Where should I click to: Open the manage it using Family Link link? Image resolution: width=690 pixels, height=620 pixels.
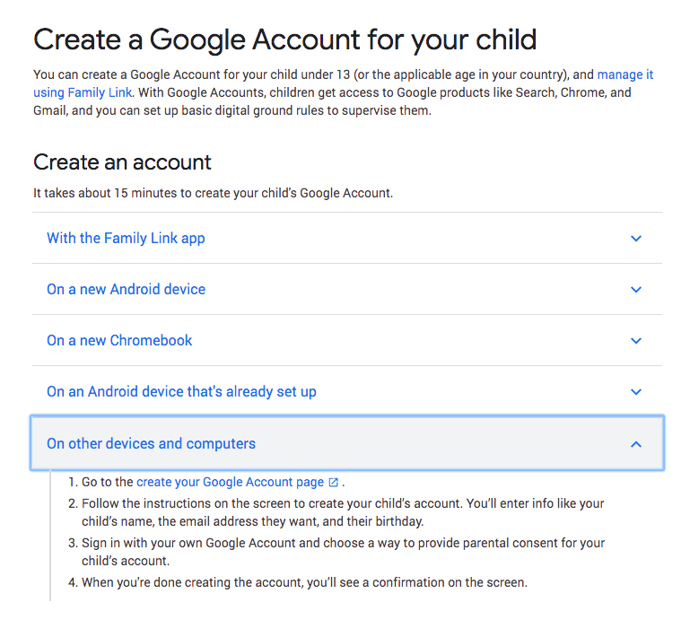click(83, 92)
